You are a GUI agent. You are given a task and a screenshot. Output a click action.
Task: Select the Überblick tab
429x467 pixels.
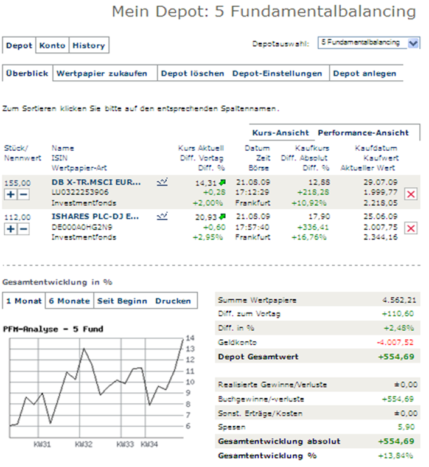27,73
